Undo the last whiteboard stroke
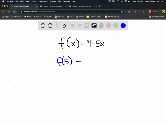Viewport: 166px width, 124px height. click(x=43, y=25)
